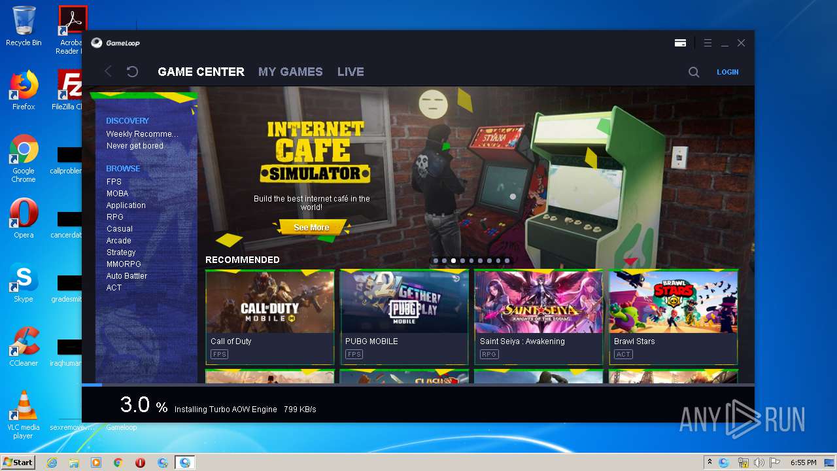
Task: Click 'Installing Turbo AOW Engine' status text
Action: [x=226, y=410]
